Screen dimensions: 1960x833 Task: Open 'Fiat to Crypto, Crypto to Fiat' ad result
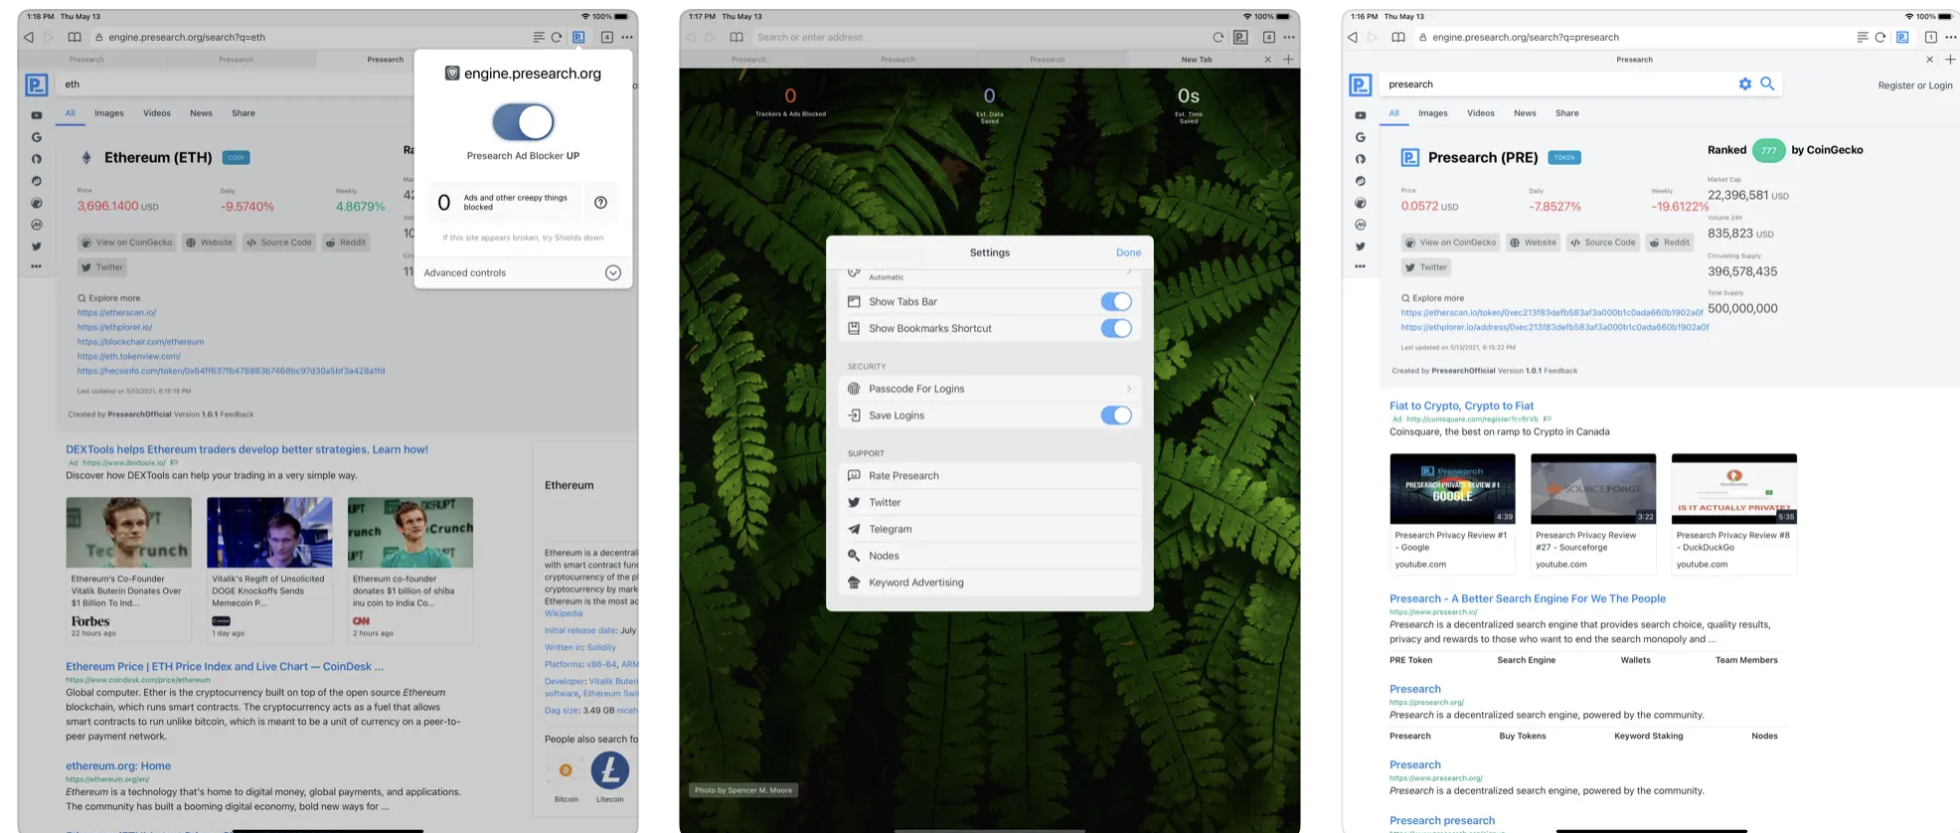(x=1461, y=406)
